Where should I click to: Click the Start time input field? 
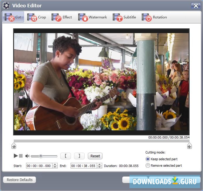pos(39,166)
